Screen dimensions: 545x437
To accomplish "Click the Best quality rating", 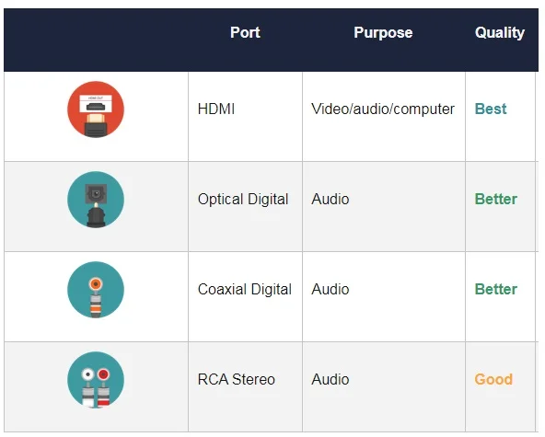I will pyautogui.click(x=491, y=109).
